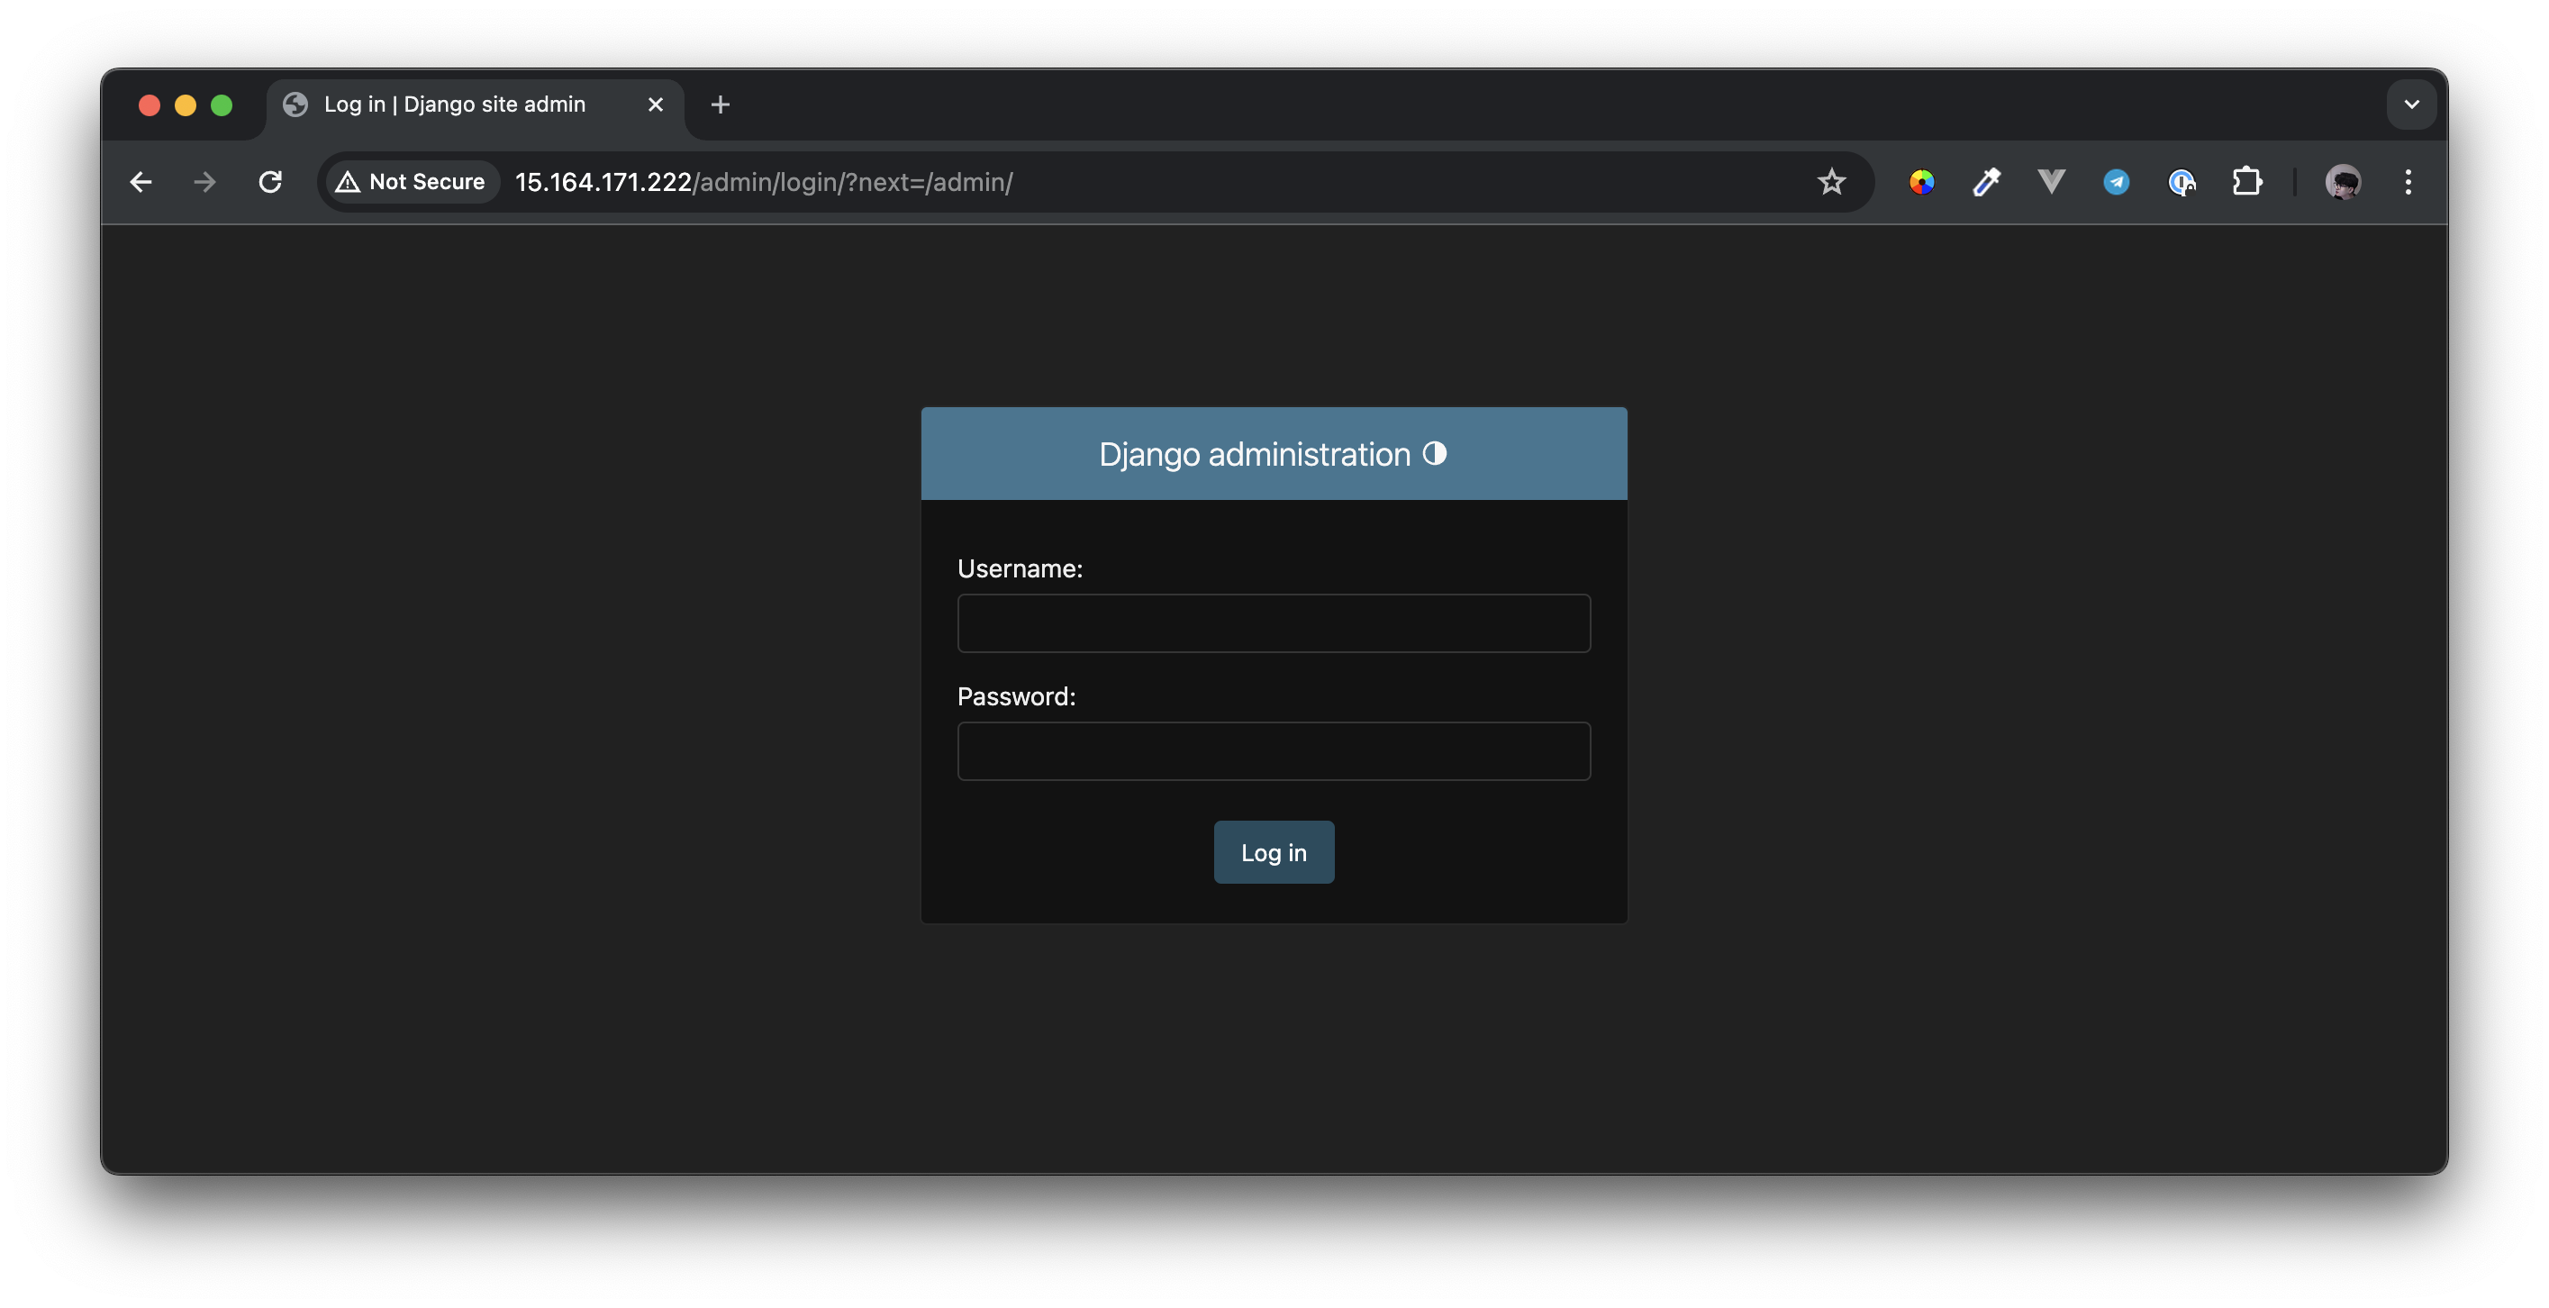Select the Django site admin tab
Viewport: 2549px width, 1308px height.
coord(455,104)
